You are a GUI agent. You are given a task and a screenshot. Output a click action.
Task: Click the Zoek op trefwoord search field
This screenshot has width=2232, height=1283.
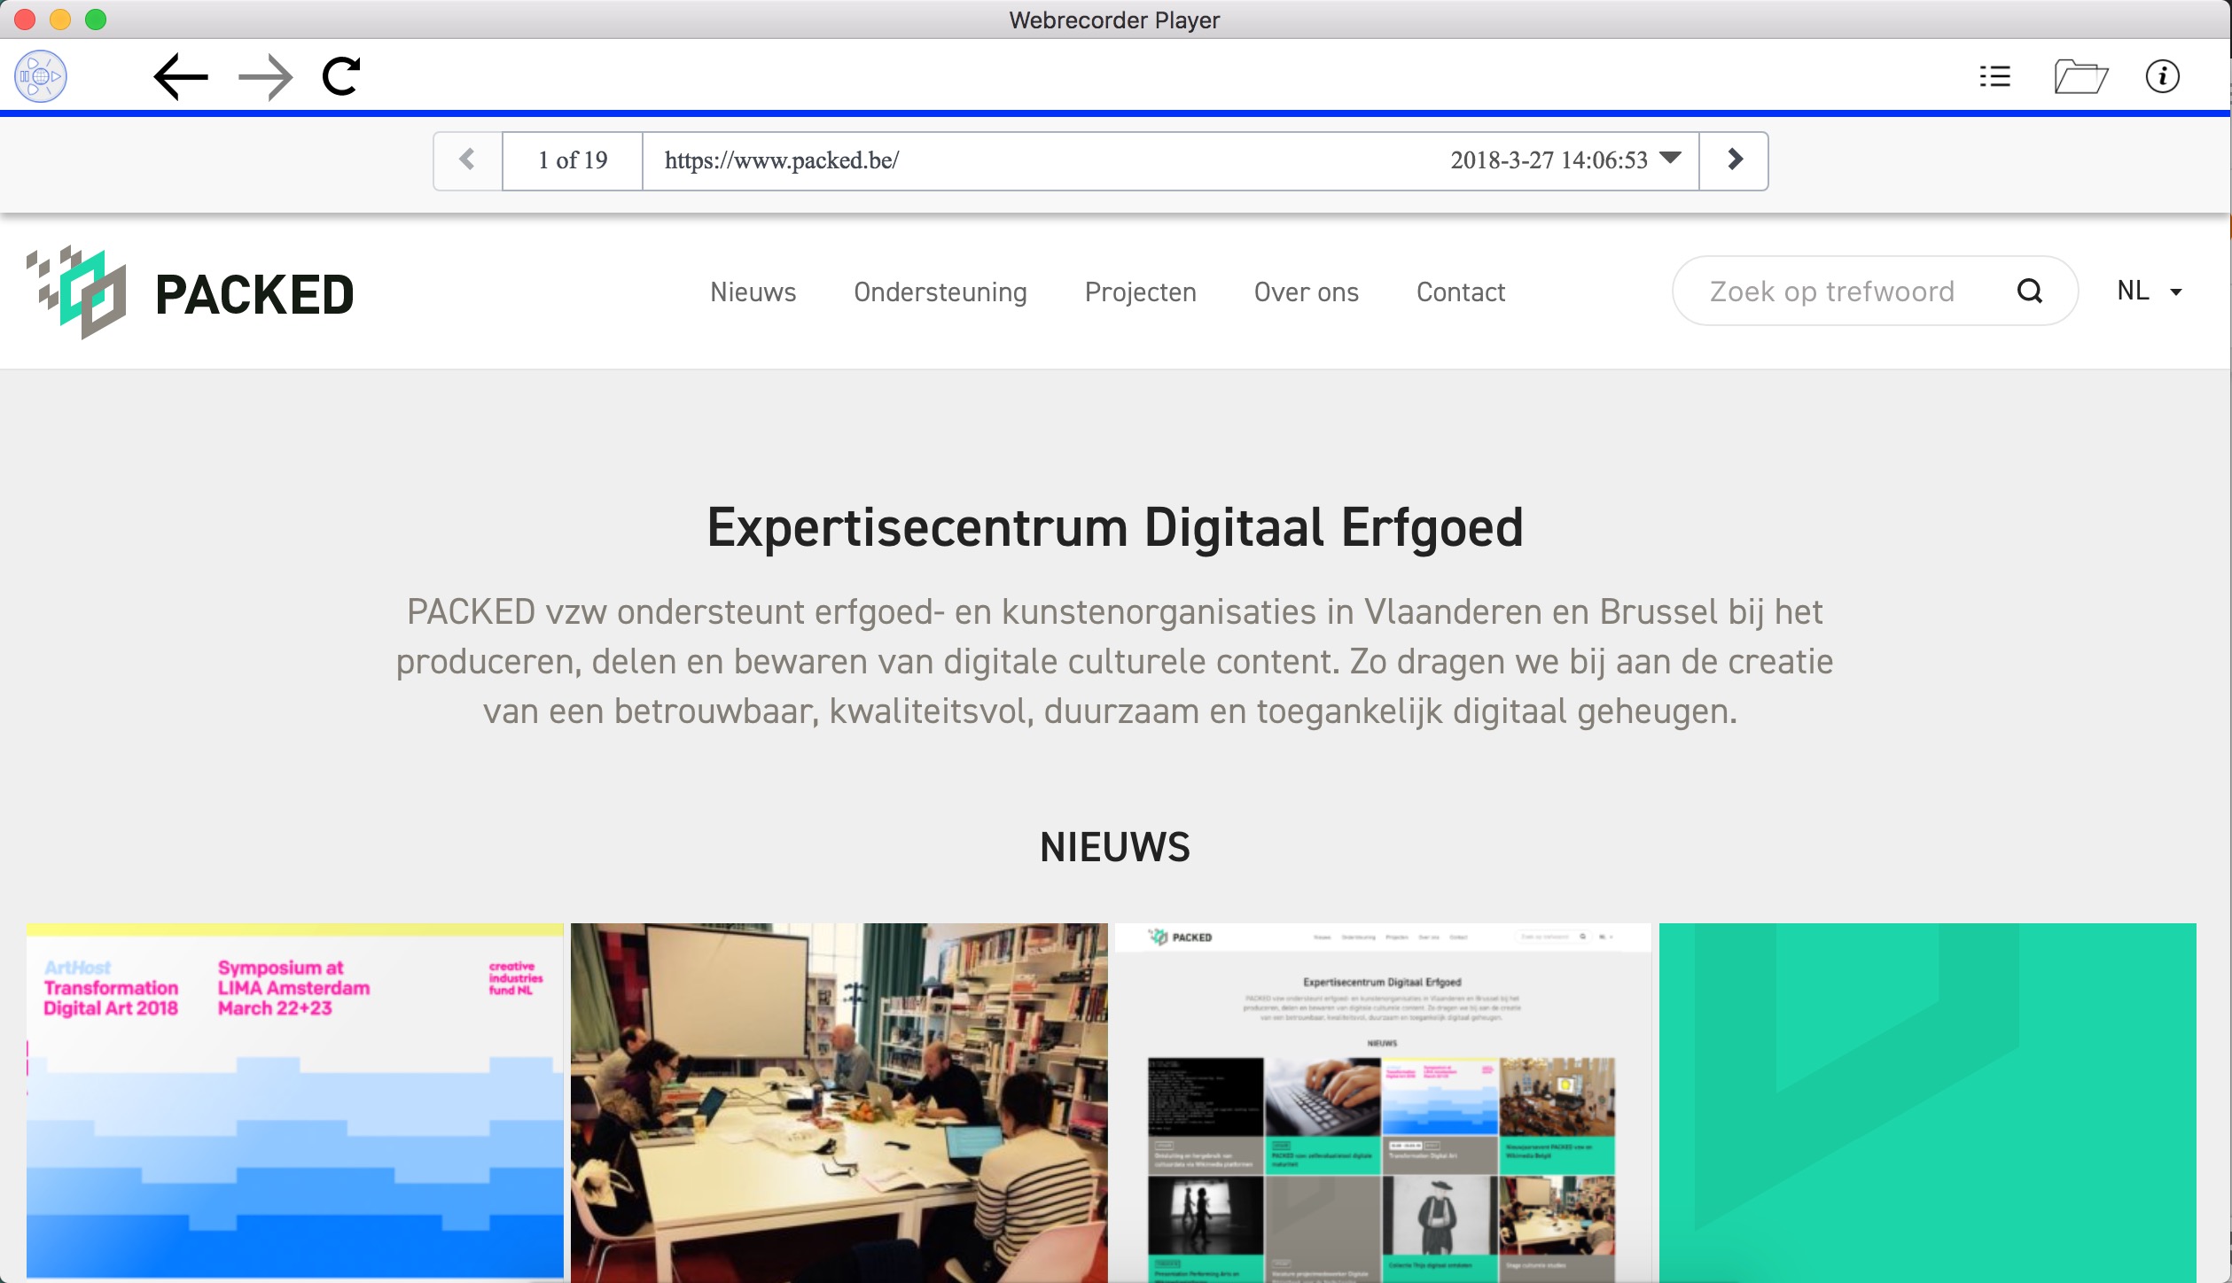coord(1831,292)
